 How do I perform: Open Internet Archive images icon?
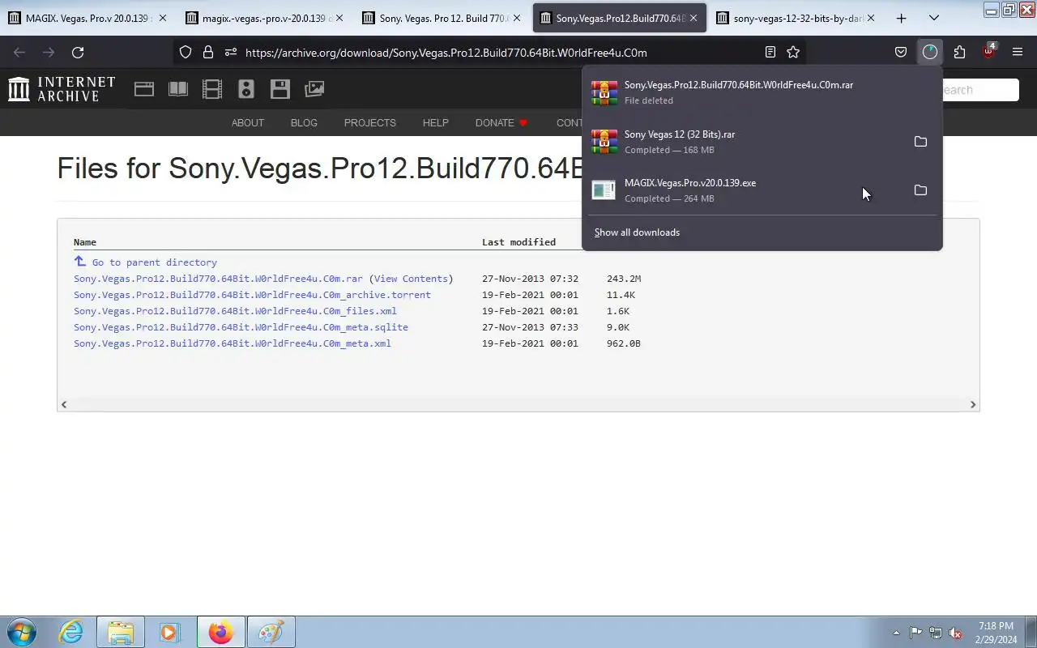click(x=314, y=89)
